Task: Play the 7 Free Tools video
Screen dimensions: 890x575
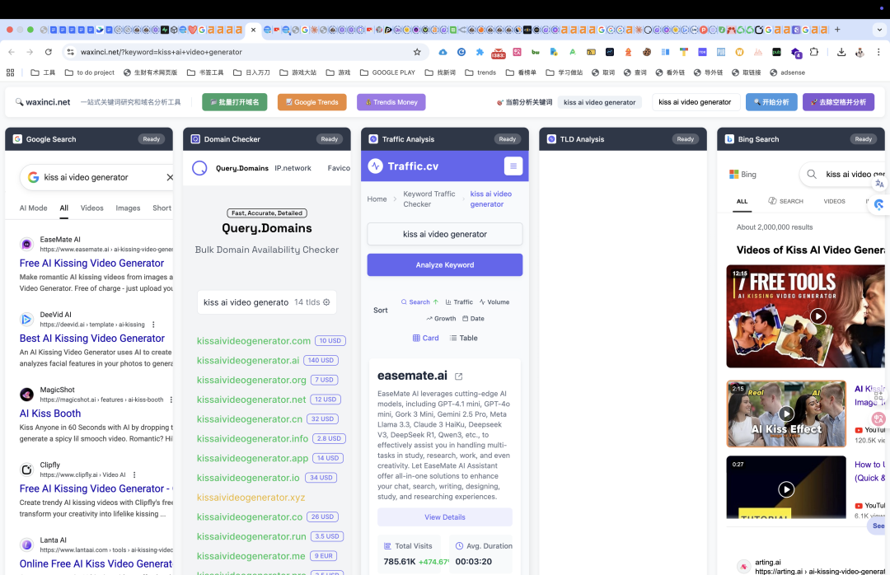Action: tap(817, 316)
